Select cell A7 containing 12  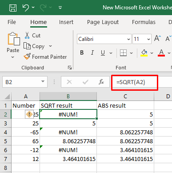[26, 159]
